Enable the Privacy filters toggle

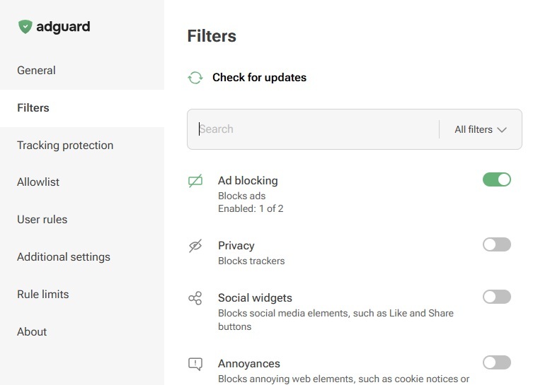(497, 244)
